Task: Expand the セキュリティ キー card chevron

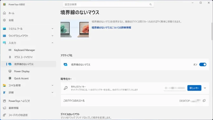Action: tap(205, 88)
